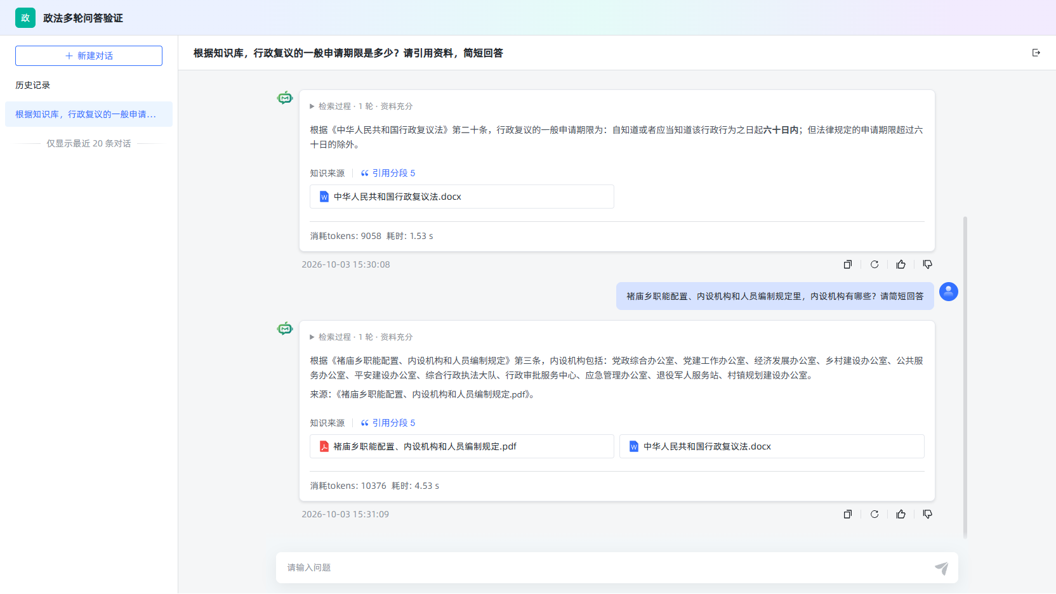
Task: Regenerate the first answer (15:30:08)
Action: [x=874, y=264]
